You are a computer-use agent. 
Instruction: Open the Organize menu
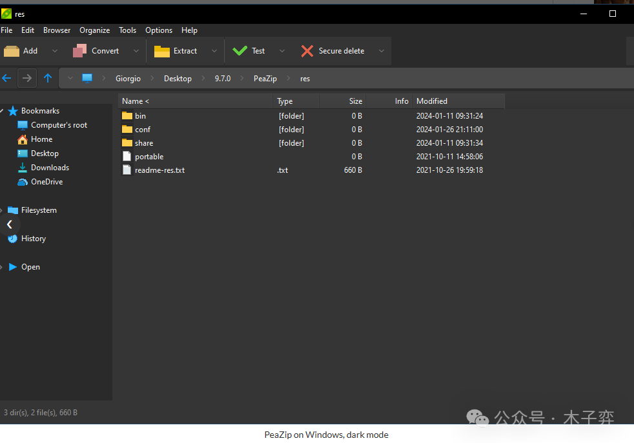tap(95, 30)
